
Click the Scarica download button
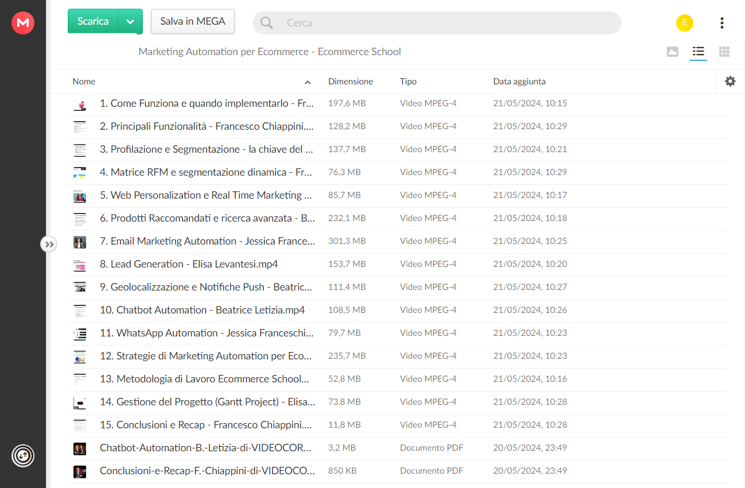93,21
